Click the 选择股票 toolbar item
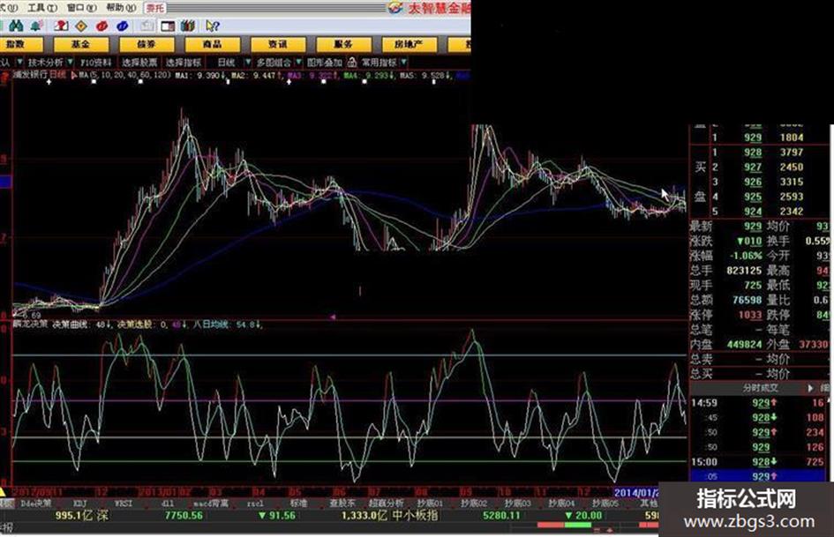This screenshot has width=834, height=537. click(x=139, y=63)
